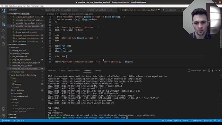This screenshot has height=125, width=222.
Task: Open the Go menu
Action: (x=25, y=6)
